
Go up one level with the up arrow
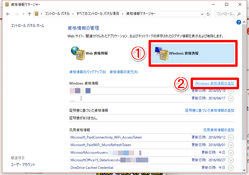[29, 14]
